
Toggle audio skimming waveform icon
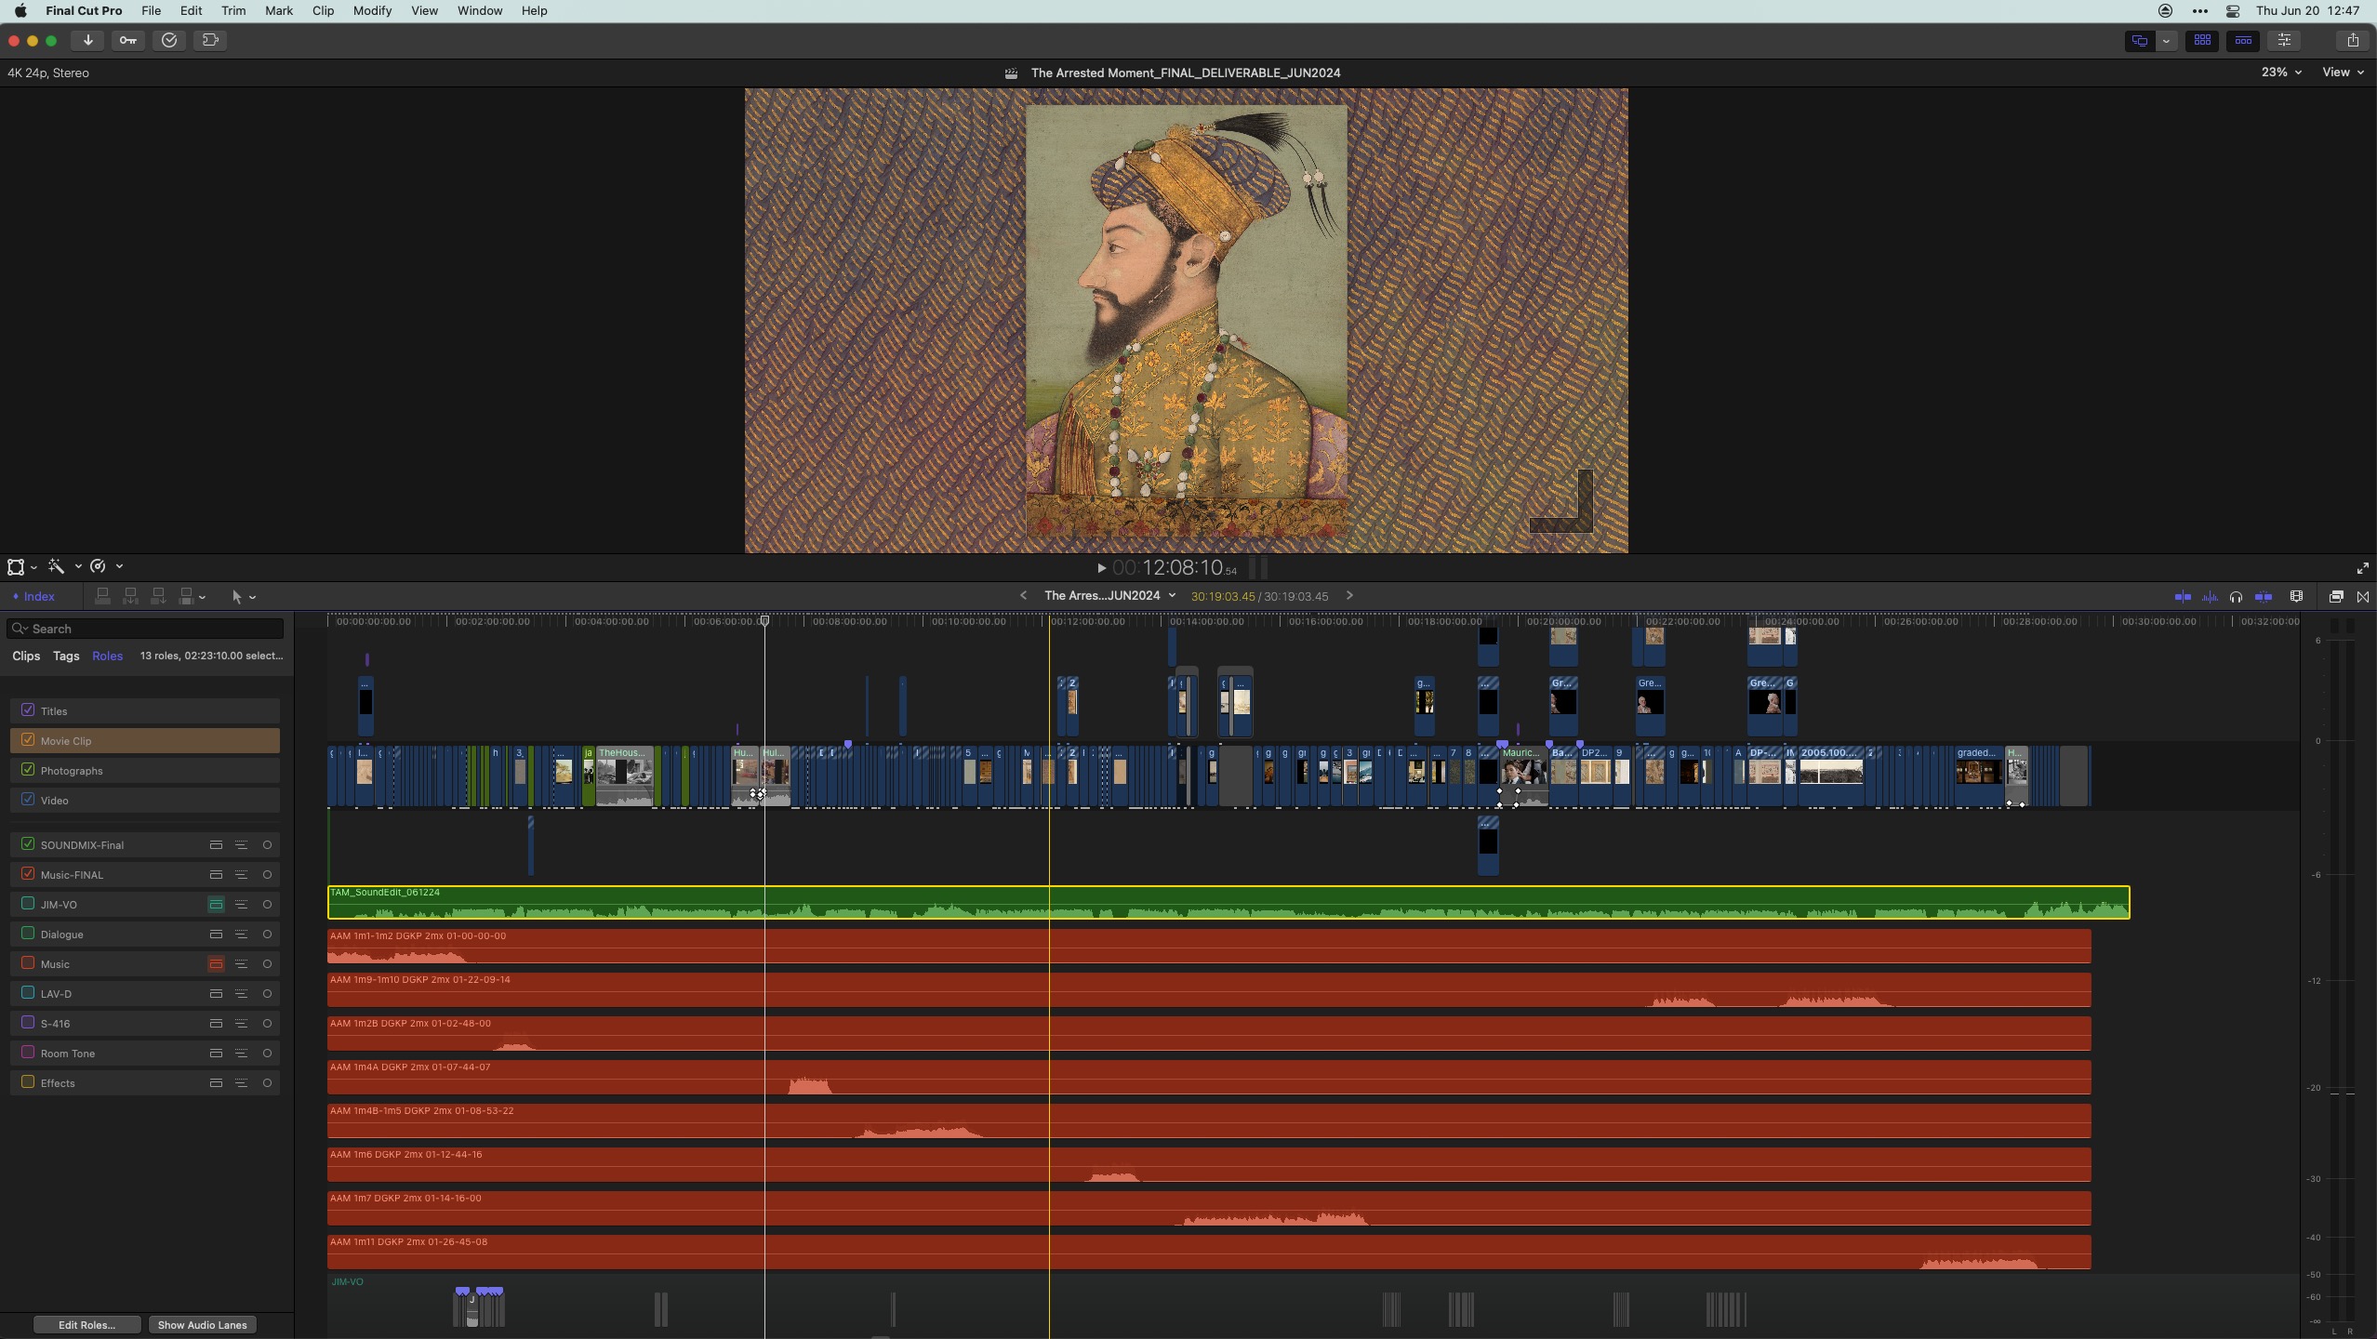point(2210,597)
